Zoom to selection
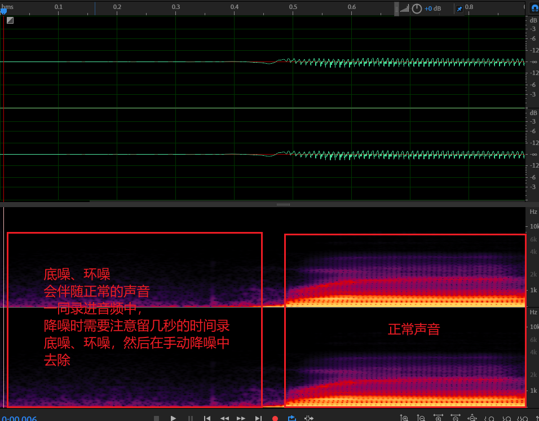 [523, 418]
